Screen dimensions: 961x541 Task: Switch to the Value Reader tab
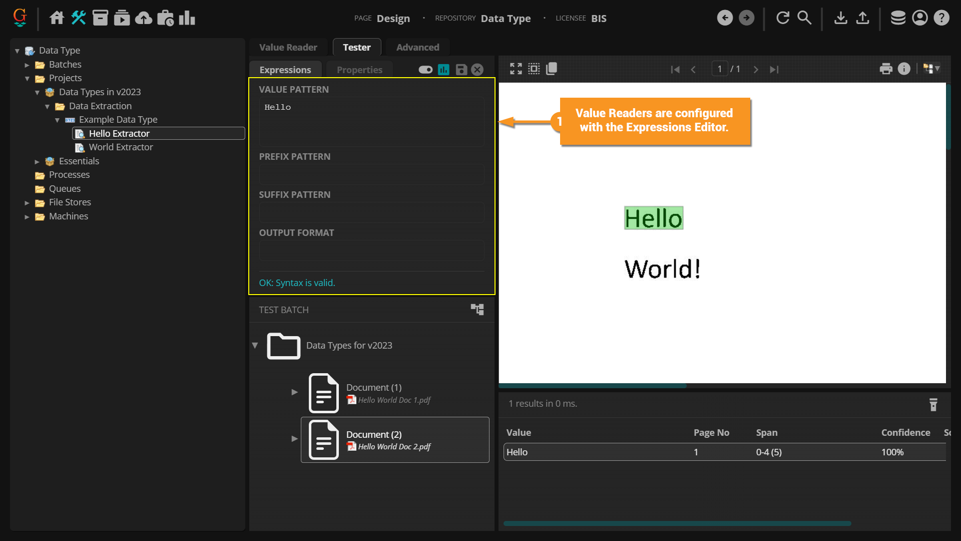[x=288, y=48]
